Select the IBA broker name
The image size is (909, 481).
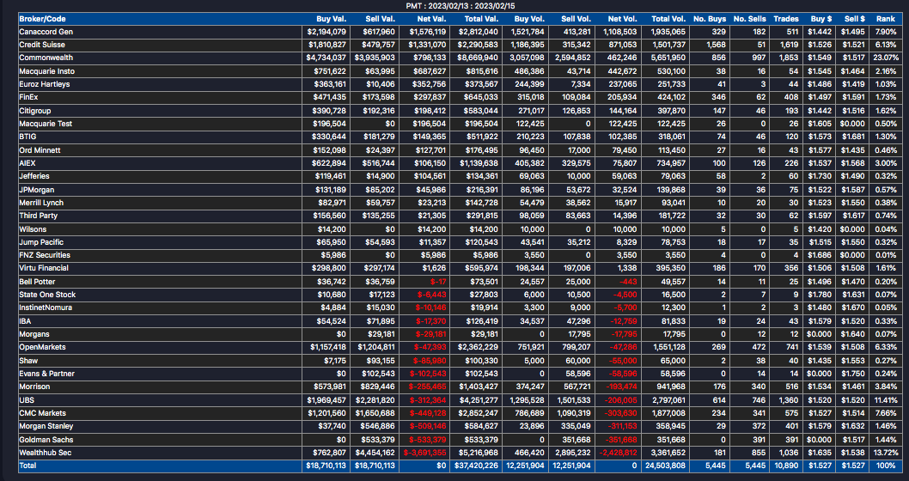(x=25, y=320)
